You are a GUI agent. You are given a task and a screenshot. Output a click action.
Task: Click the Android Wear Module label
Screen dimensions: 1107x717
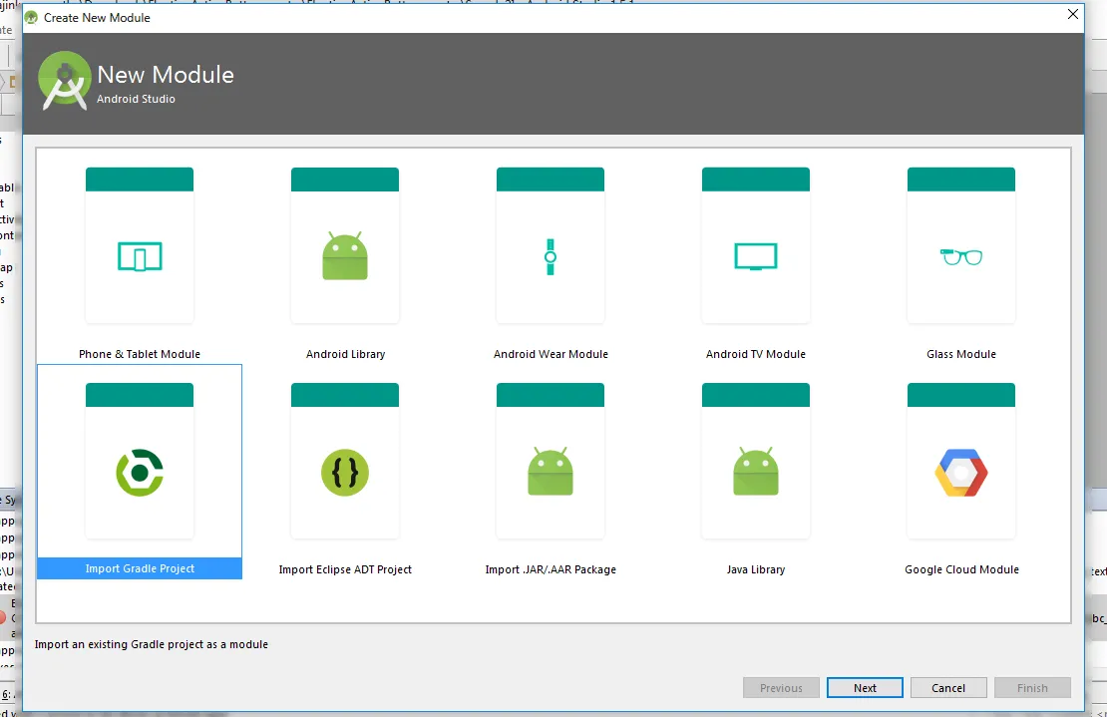[551, 354]
